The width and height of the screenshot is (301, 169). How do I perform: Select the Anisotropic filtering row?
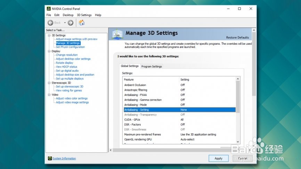[180, 90]
